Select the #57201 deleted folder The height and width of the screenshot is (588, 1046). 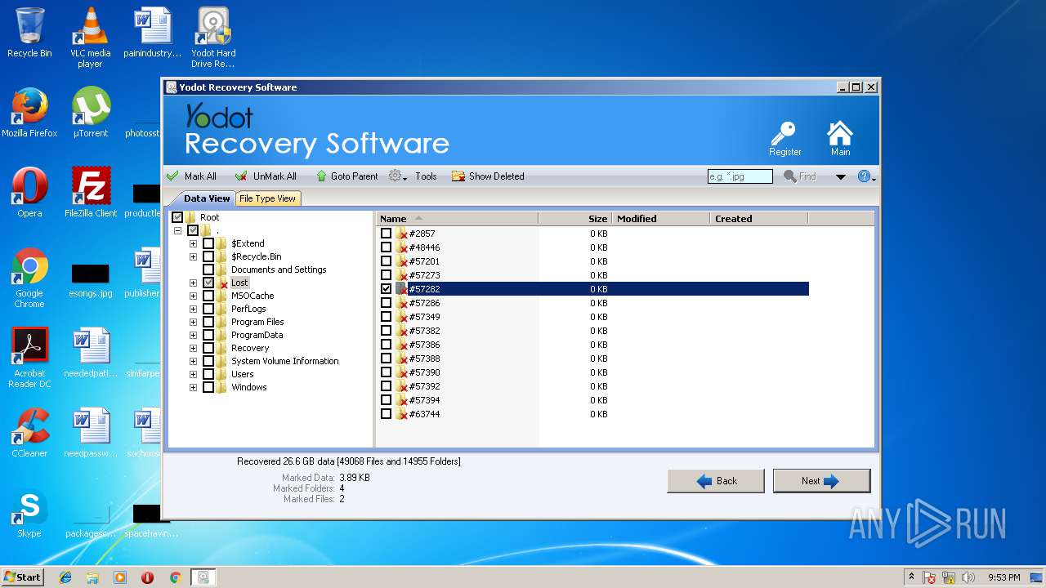[x=424, y=261]
